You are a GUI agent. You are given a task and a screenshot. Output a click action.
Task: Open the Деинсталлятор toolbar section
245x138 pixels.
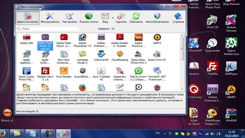(28, 18)
